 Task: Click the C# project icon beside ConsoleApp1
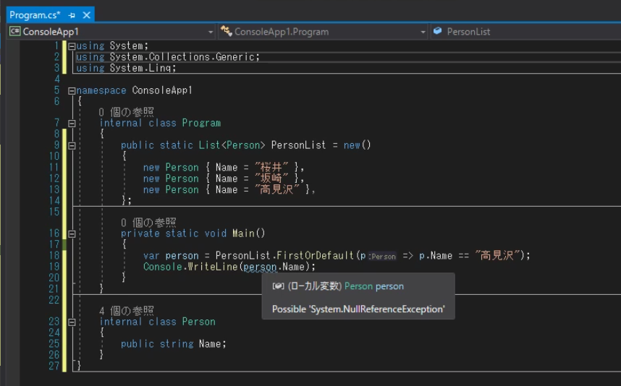[x=15, y=31]
